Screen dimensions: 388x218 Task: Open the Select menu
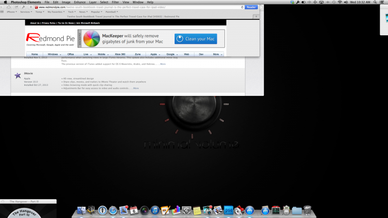[104, 2]
